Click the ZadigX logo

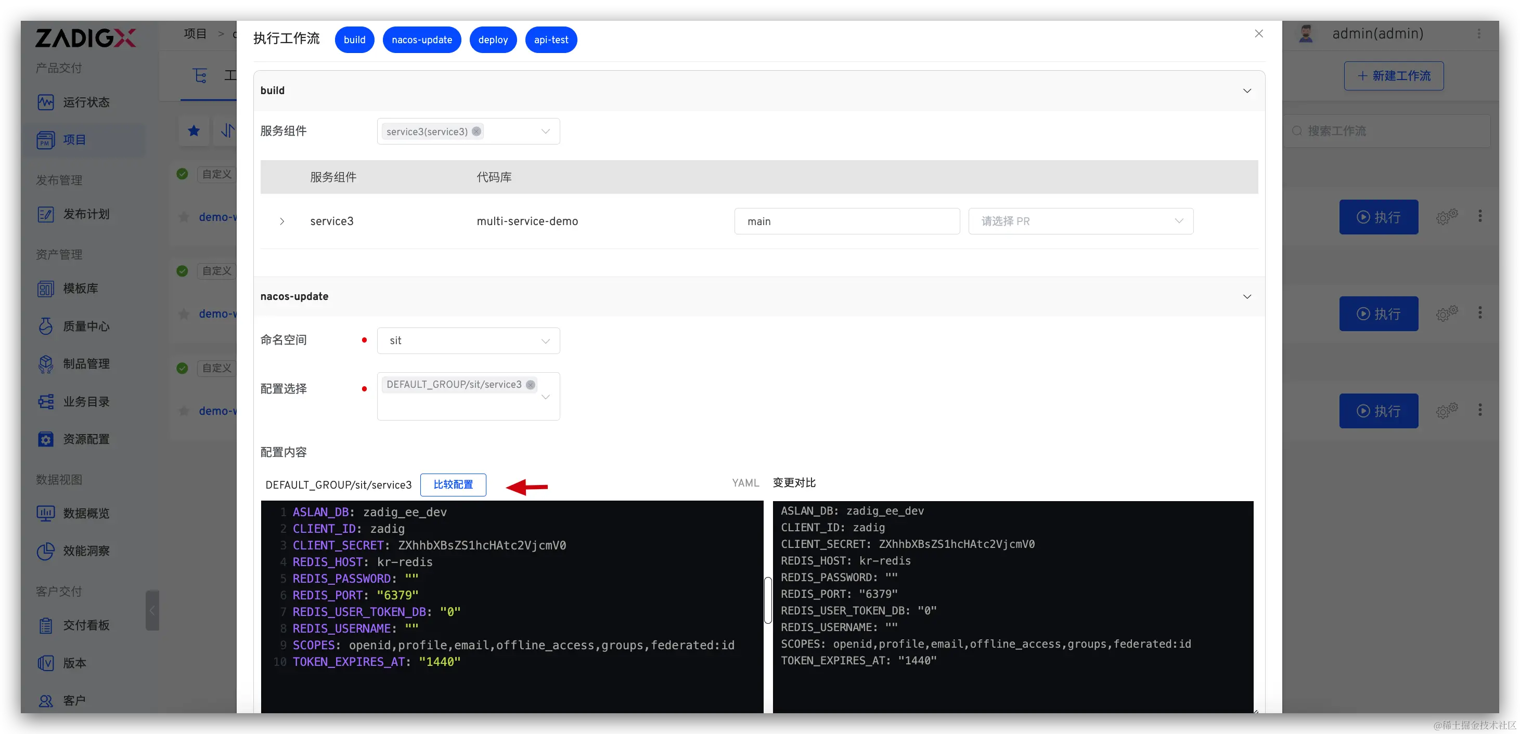coord(85,38)
